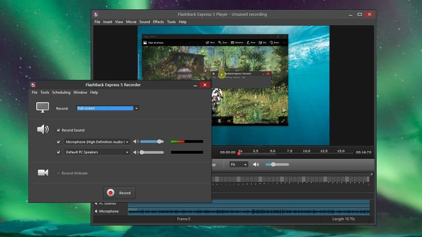Click the 10.0 mark on timeline ruler
This screenshot has width=422, height=237.
point(307,151)
